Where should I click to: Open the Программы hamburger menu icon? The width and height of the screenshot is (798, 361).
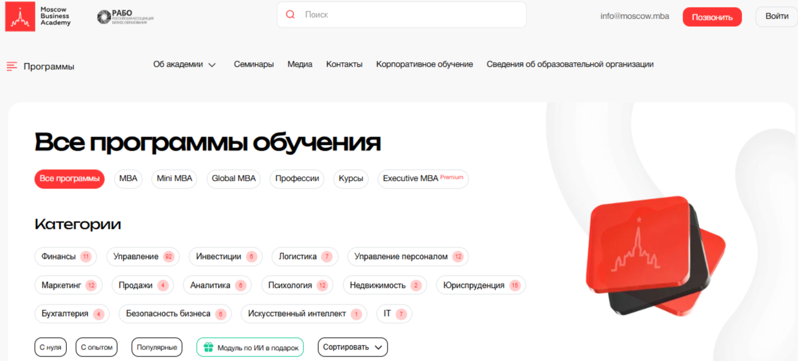point(12,67)
